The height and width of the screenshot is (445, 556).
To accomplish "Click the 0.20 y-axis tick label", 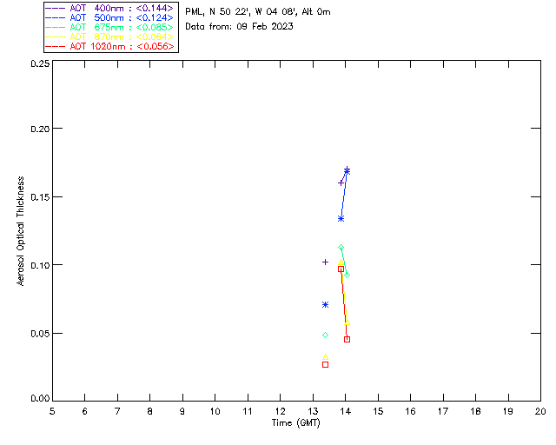I will point(40,129).
